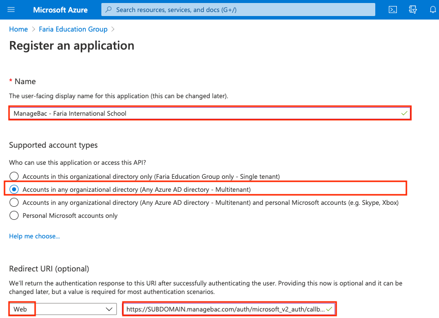Open the Help me choose link
Viewport: 439px width, 318px height.
click(35, 236)
